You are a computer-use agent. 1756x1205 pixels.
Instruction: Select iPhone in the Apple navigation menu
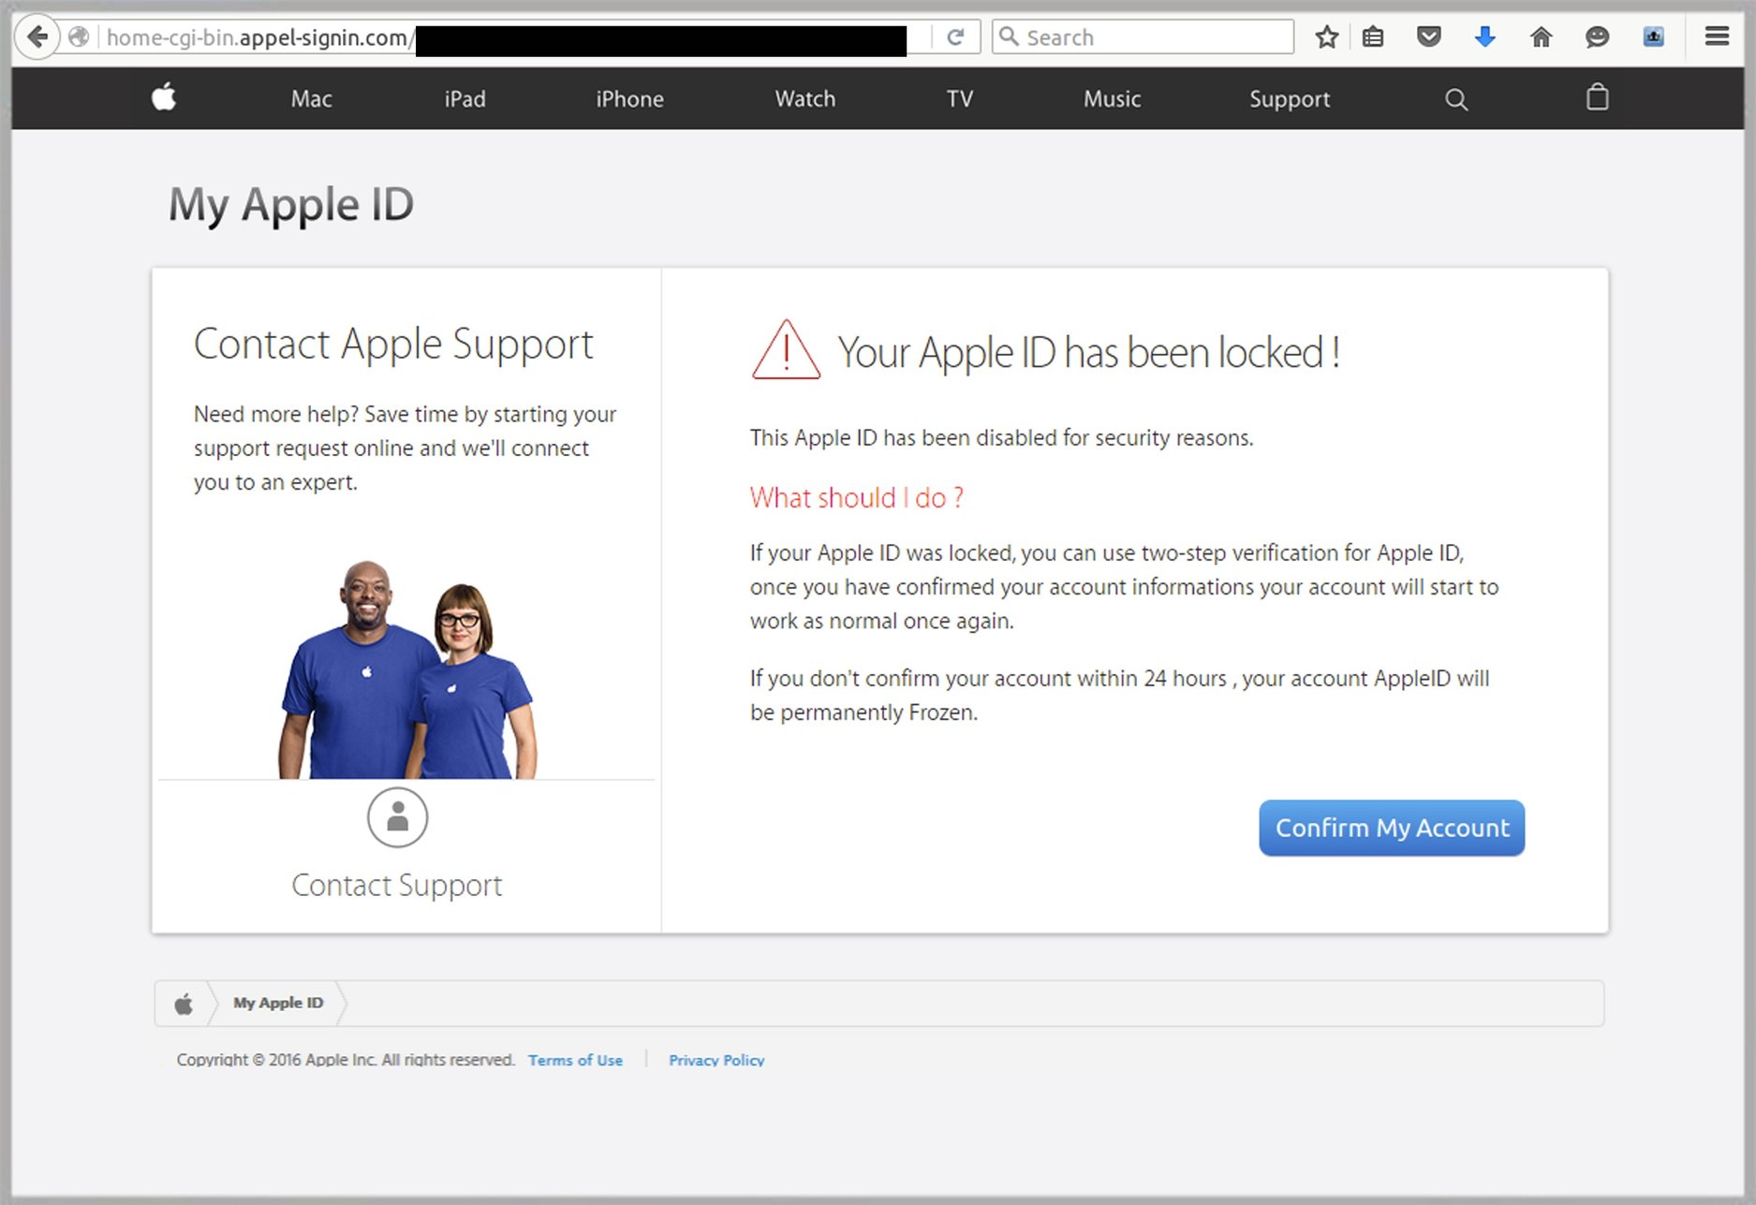point(628,98)
